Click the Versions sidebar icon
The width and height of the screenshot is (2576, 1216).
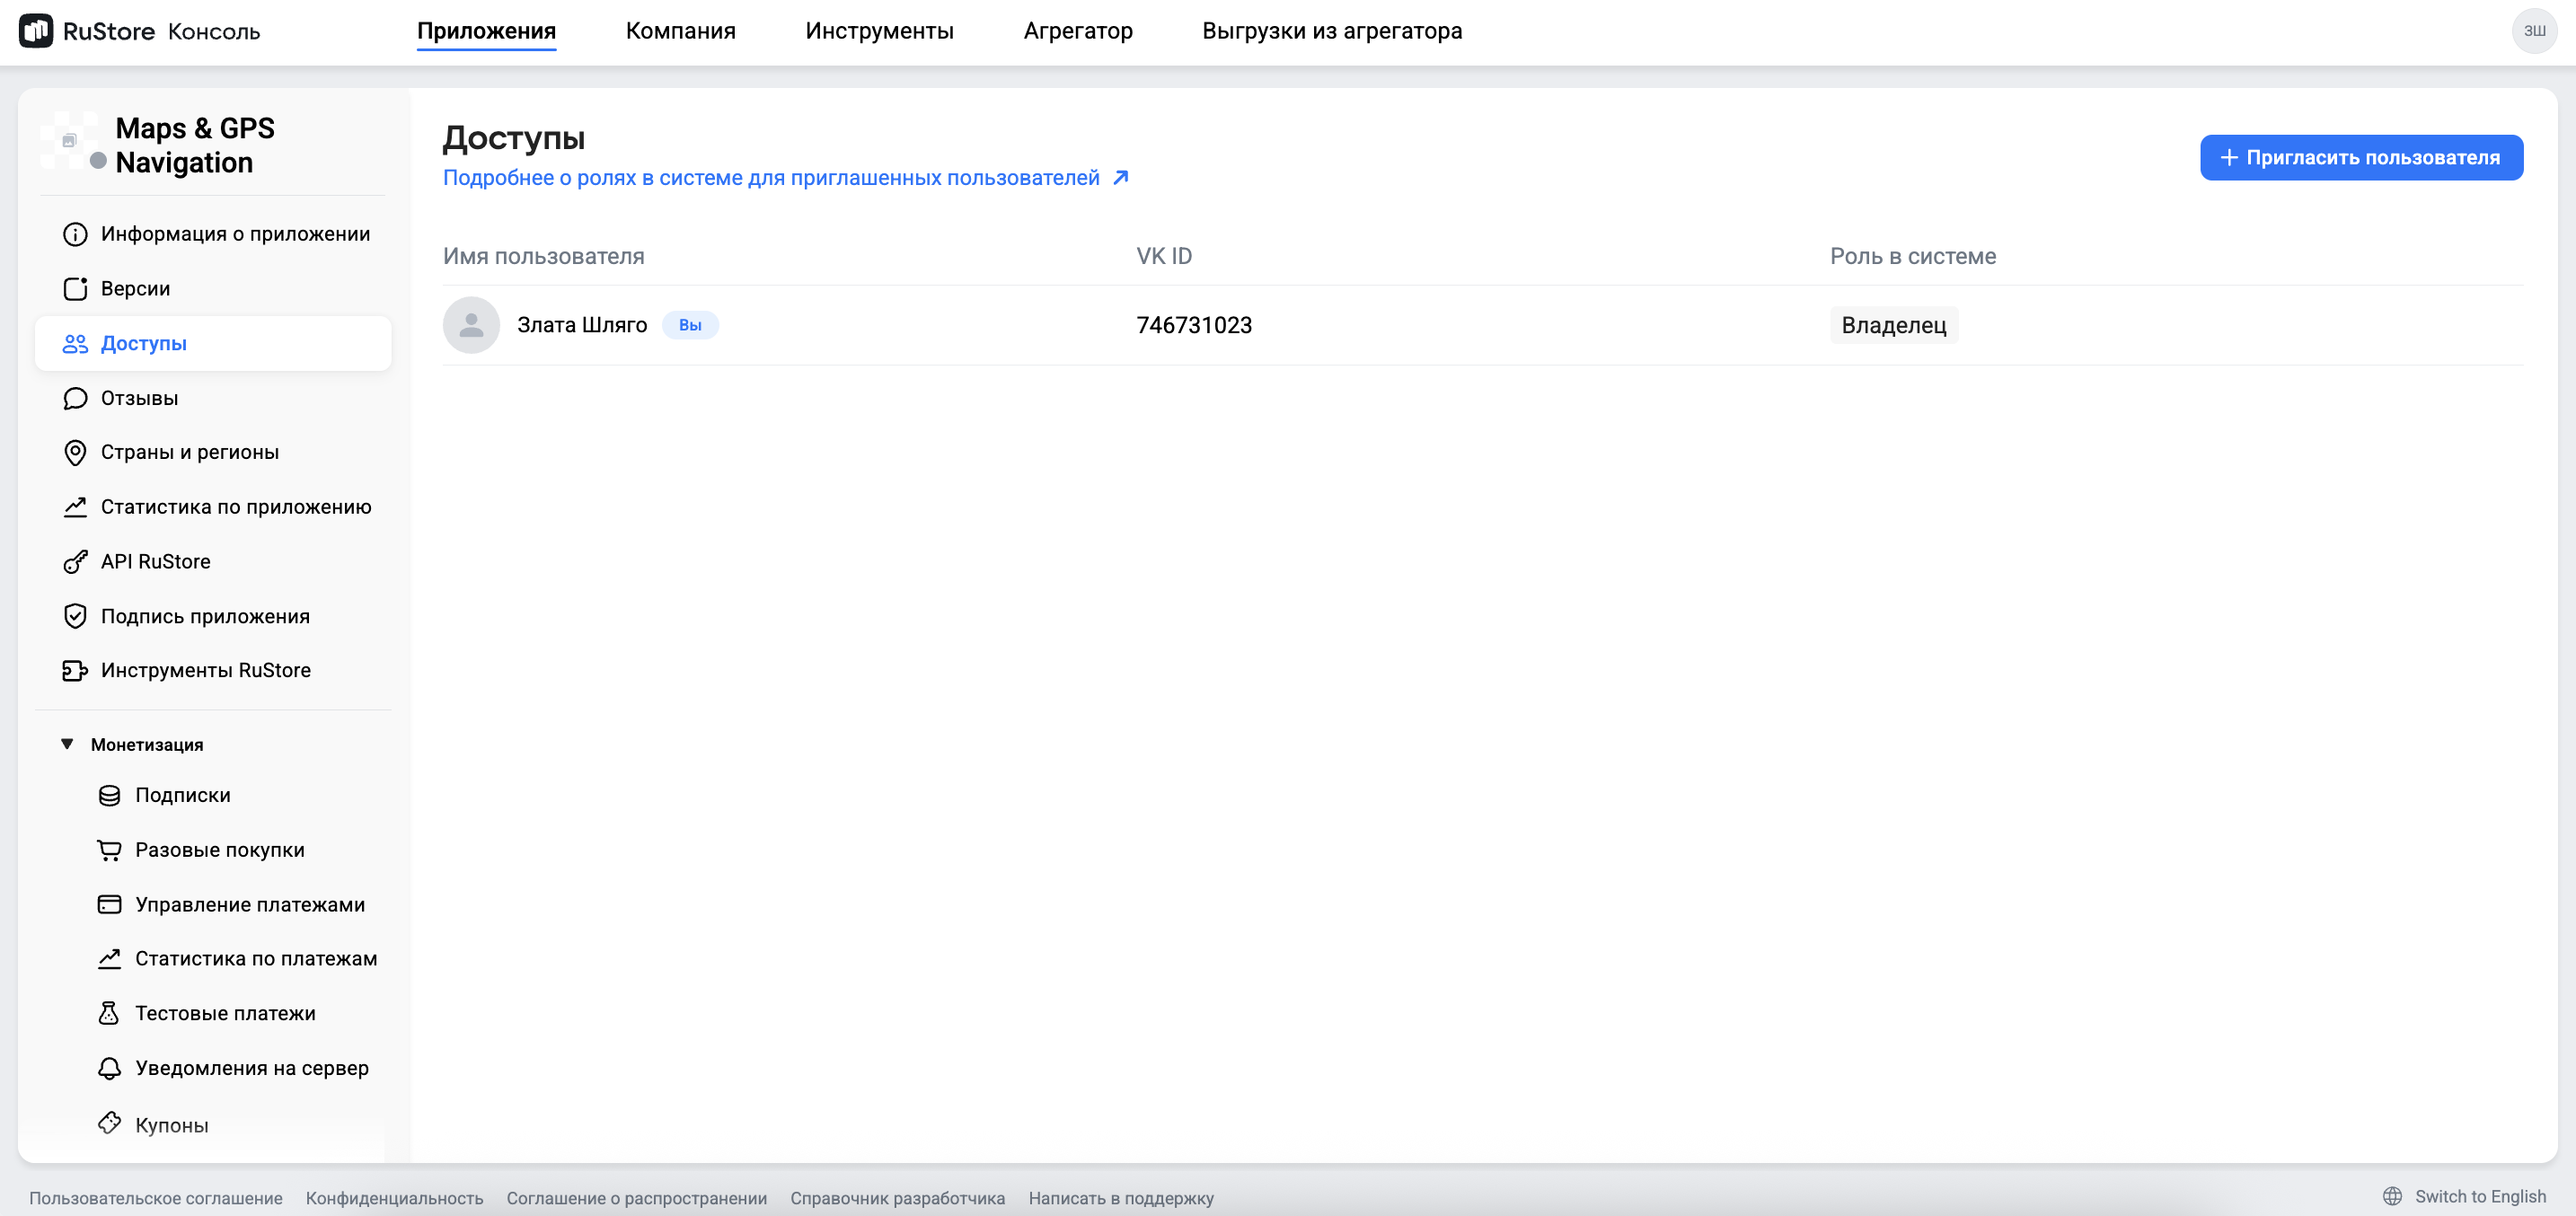(75, 289)
